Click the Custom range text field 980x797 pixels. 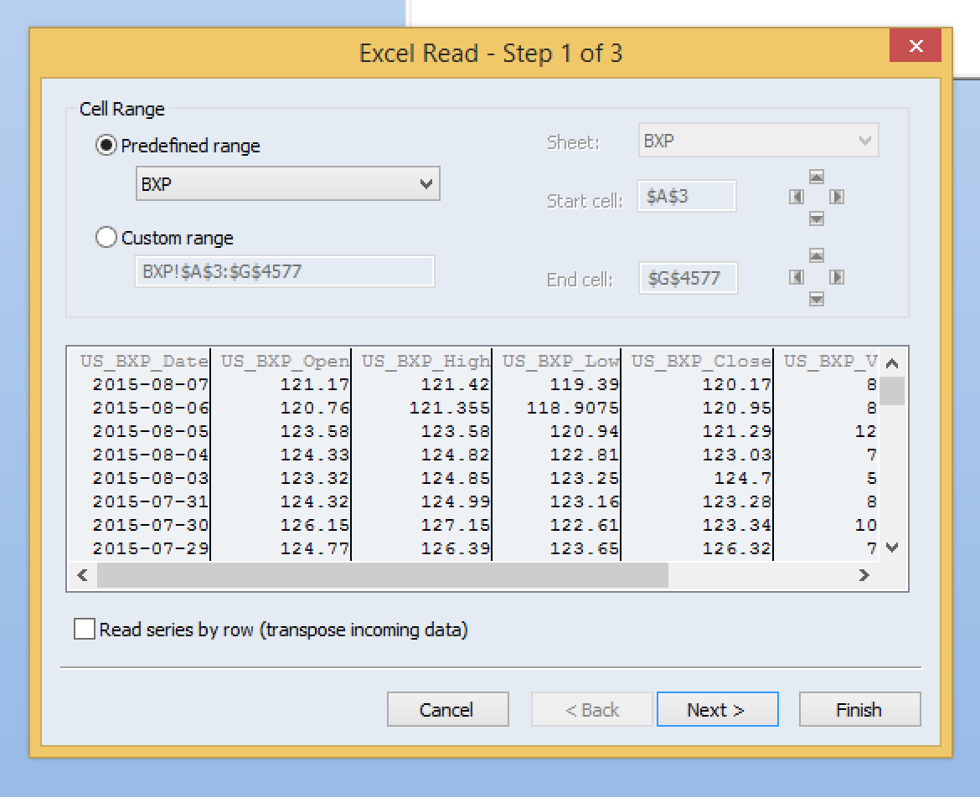tap(284, 272)
